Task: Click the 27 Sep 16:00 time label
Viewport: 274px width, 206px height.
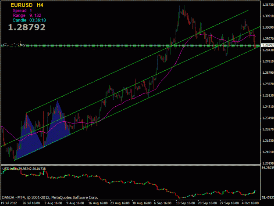Action: (x=229, y=203)
